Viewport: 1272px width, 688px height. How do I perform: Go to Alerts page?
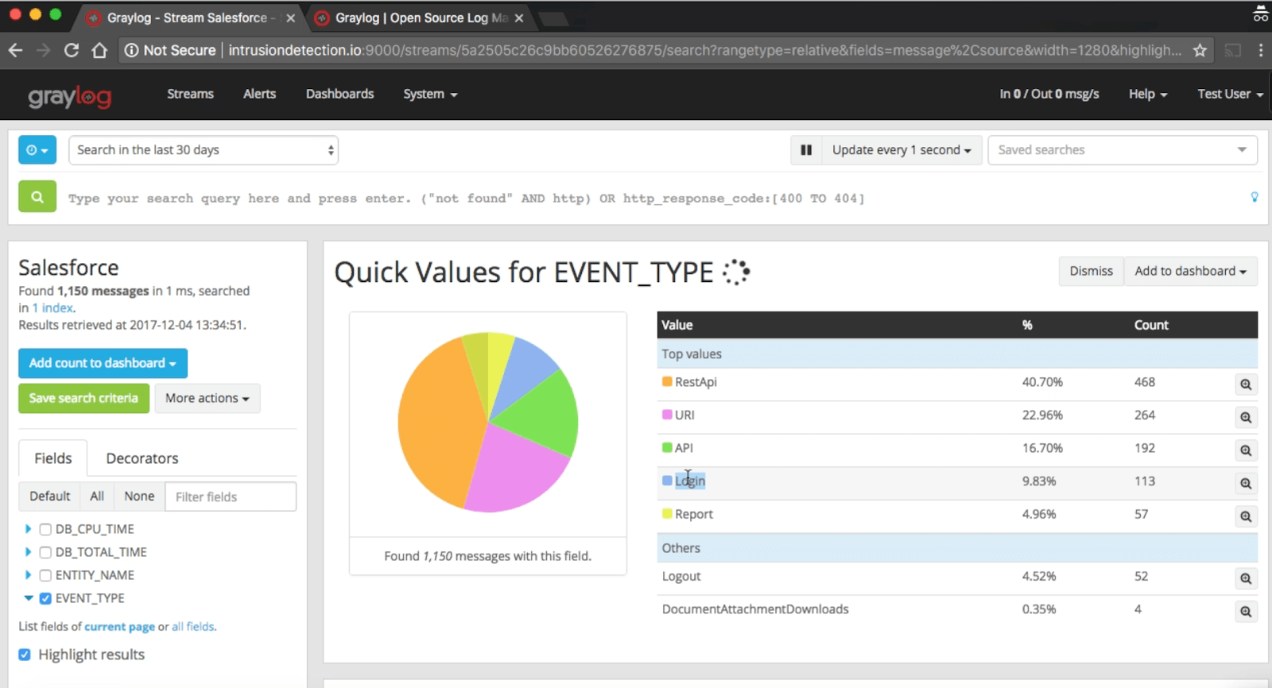[259, 94]
